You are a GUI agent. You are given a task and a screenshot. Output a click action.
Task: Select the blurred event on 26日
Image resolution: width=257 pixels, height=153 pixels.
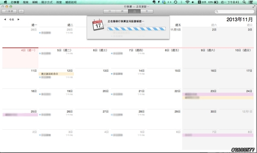point(56,115)
